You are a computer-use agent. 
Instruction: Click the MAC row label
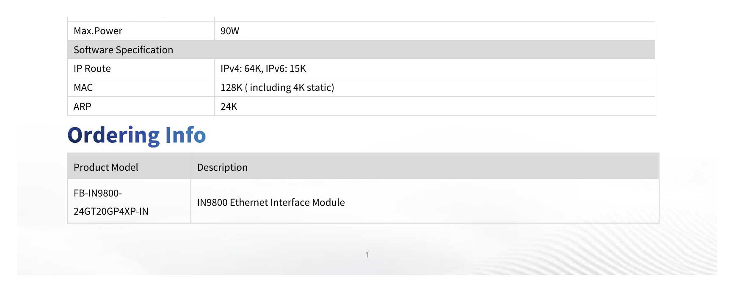(83, 87)
